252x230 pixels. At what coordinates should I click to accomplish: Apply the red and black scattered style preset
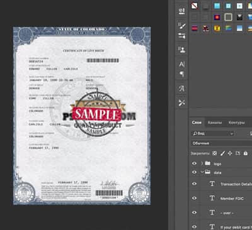tap(206, 28)
